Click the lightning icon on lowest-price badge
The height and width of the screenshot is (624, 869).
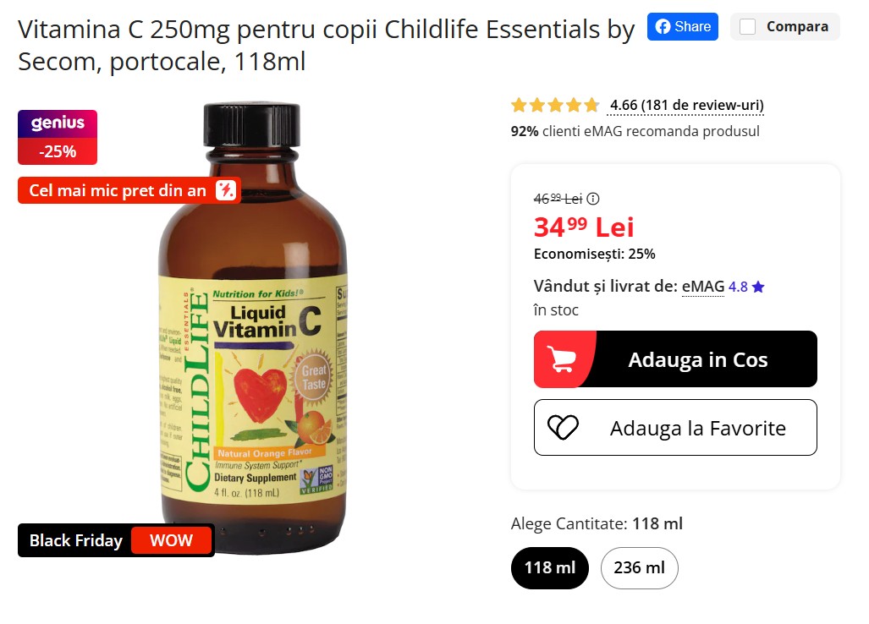pyautogui.click(x=225, y=190)
